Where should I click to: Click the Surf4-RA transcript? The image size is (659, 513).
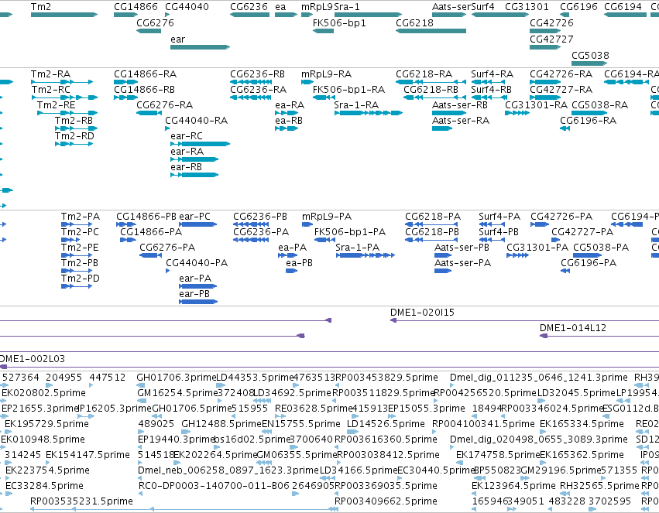(488, 82)
